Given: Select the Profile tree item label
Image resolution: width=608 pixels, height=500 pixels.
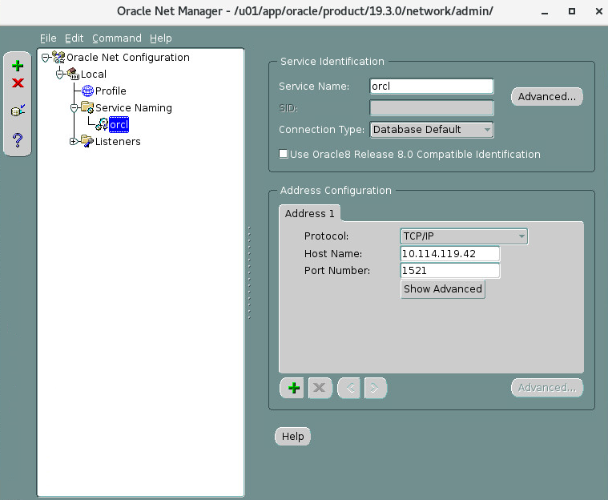Looking at the screenshot, I should (111, 91).
